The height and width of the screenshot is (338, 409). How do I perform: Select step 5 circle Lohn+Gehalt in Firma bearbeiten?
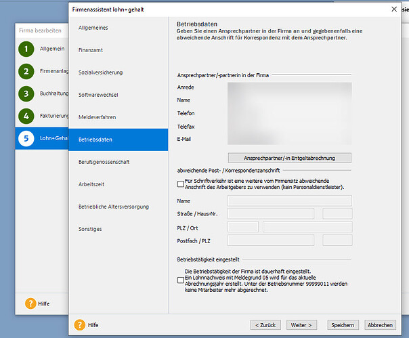[x=26, y=138]
